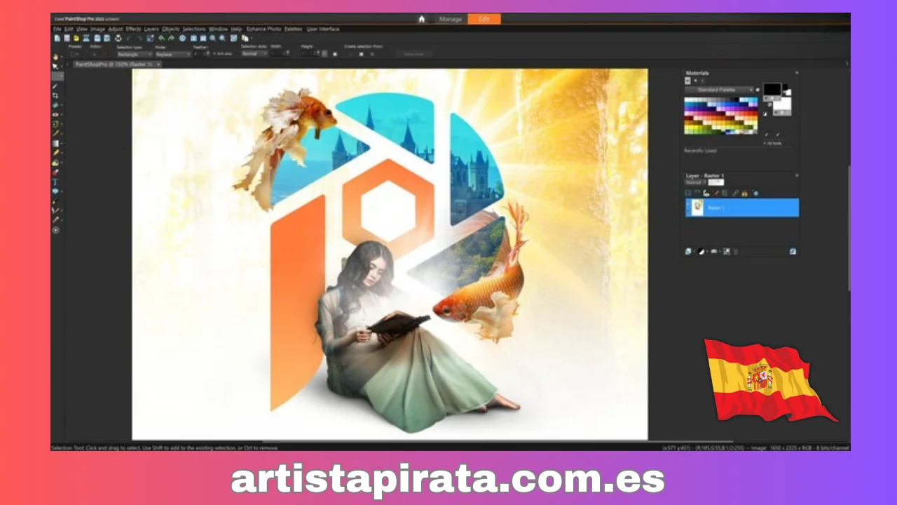
Task: Open the Effects menu
Action: tap(133, 29)
